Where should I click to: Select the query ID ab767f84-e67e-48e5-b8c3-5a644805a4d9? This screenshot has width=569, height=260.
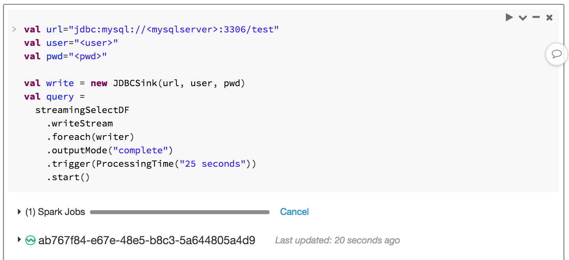[147, 240]
